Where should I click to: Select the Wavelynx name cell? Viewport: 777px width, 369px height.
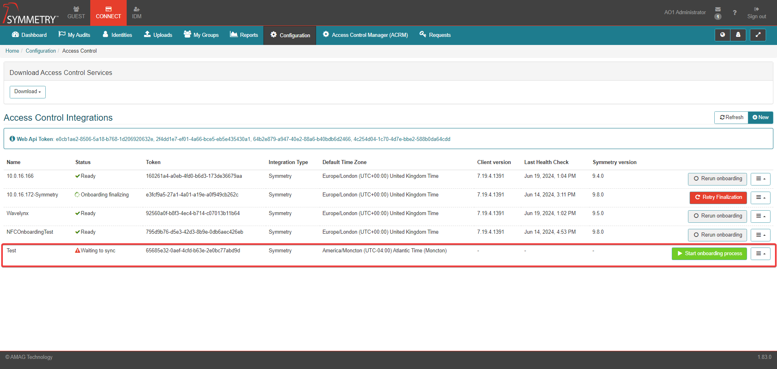pos(17,213)
